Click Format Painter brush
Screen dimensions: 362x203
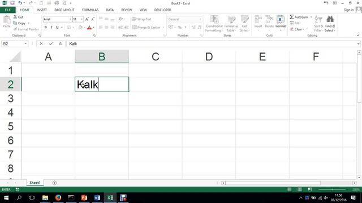pyautogui.click(x=26, y=29)
